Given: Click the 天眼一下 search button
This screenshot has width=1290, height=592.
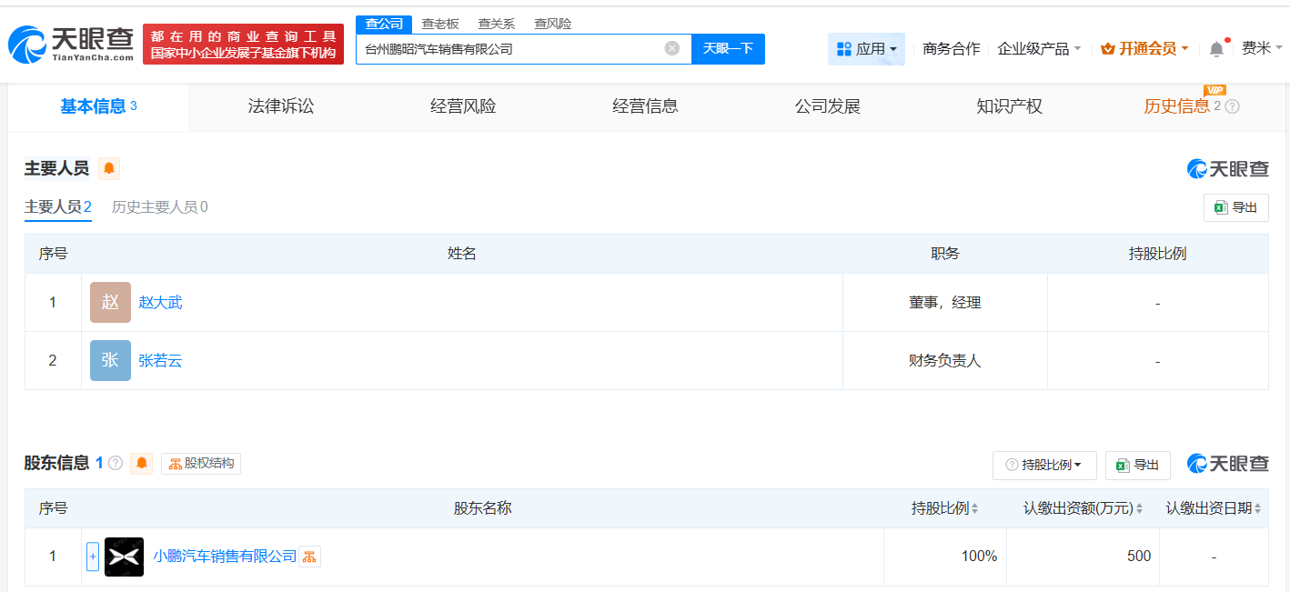Looking at the screenshot, I should [x=728, y=48].
